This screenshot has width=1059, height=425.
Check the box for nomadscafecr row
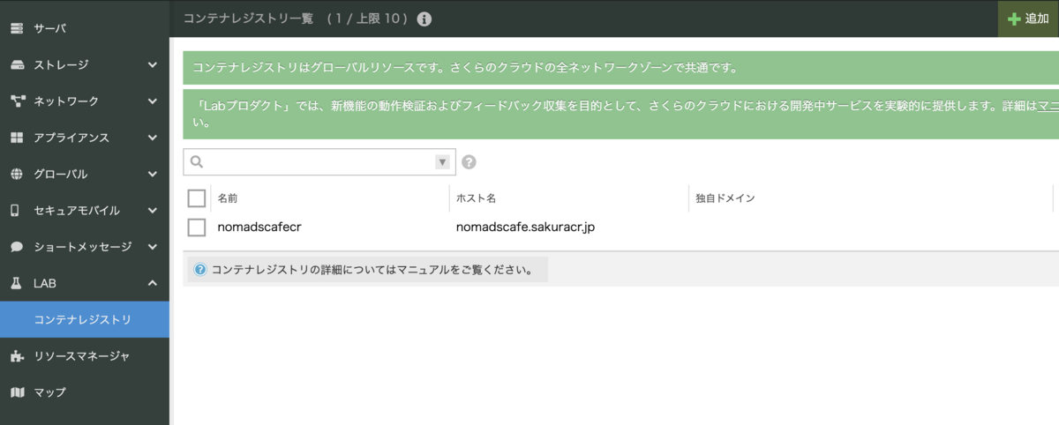pyautogui.click(x=197, y=227)
